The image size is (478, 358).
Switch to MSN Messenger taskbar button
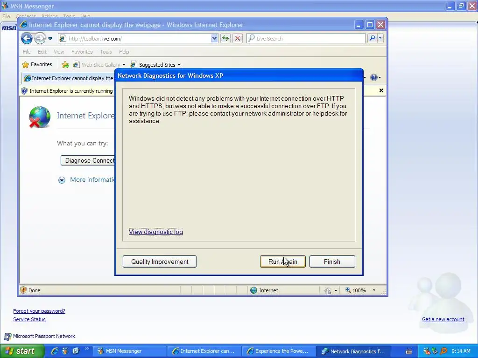(x=129, y=351)
